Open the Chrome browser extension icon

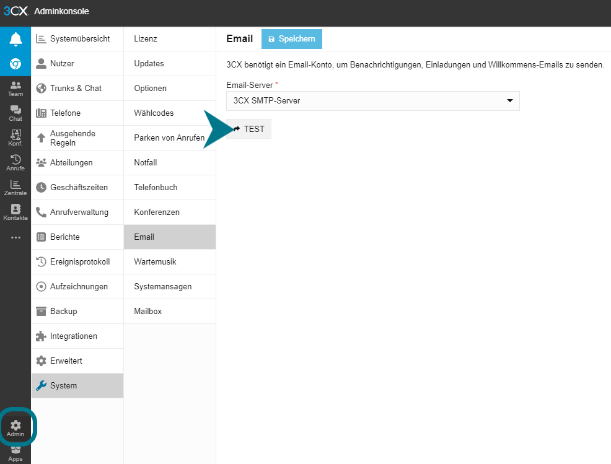click(15, 64)
